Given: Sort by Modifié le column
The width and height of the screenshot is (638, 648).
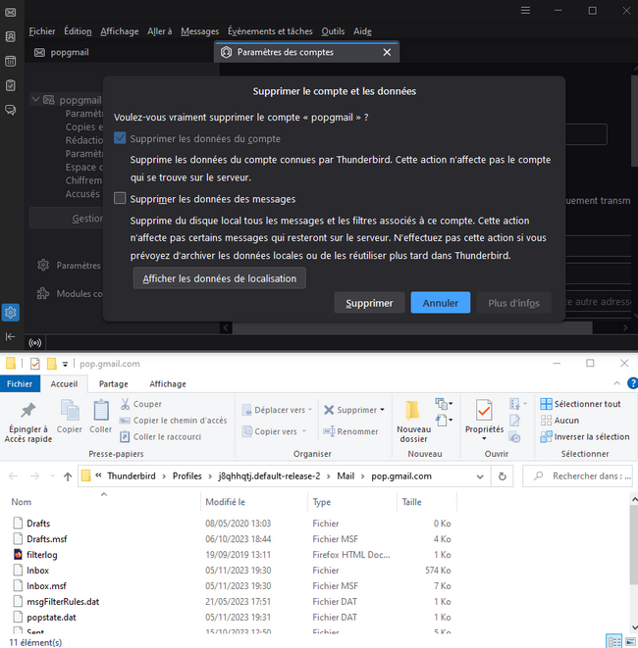Looking at the screenshot, I should (x=225, y=502).
